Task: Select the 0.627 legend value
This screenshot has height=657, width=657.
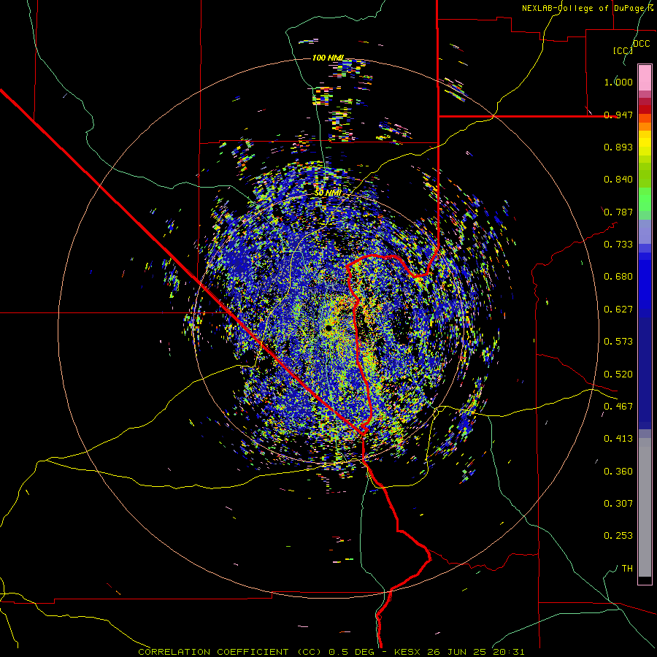Action: tap(618, 310)
